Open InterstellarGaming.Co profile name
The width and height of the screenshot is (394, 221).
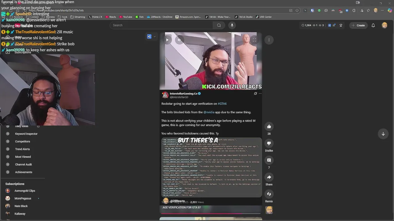point(183,94)
